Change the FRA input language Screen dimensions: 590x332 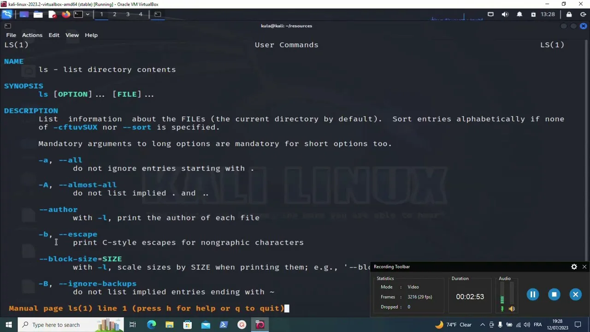[537, 325]
